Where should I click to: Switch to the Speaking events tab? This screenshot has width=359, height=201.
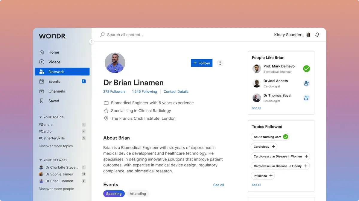[x=114, y=194]
